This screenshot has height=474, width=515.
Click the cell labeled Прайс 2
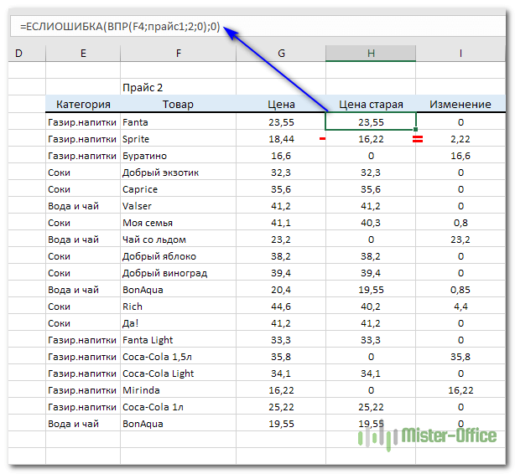click(x=179, y=87)
